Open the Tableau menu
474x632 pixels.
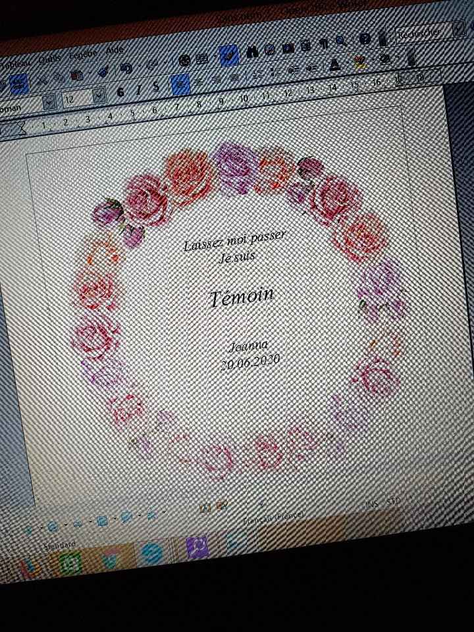(x=14, y=65)
